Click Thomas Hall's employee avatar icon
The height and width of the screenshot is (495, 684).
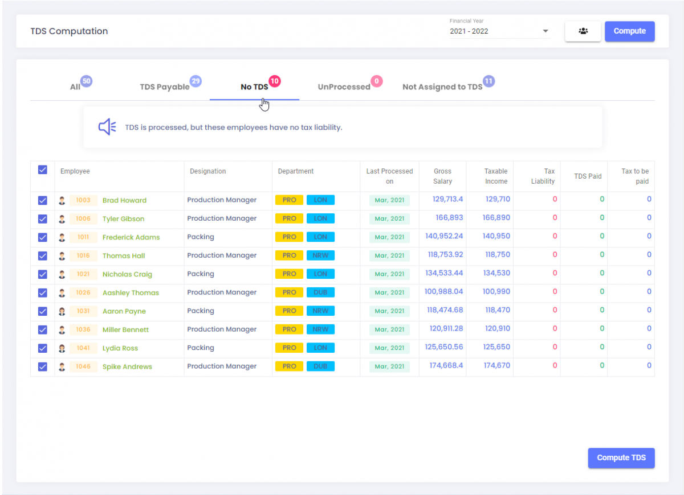point(62,255)
